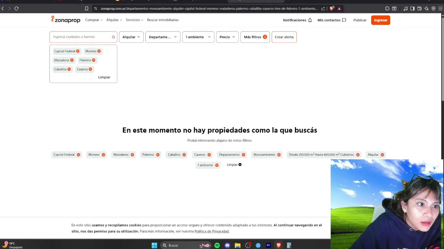Remove Palermo tag in results filters
The height and width of the screenshot is (249, 444).
tap(158, 155)
